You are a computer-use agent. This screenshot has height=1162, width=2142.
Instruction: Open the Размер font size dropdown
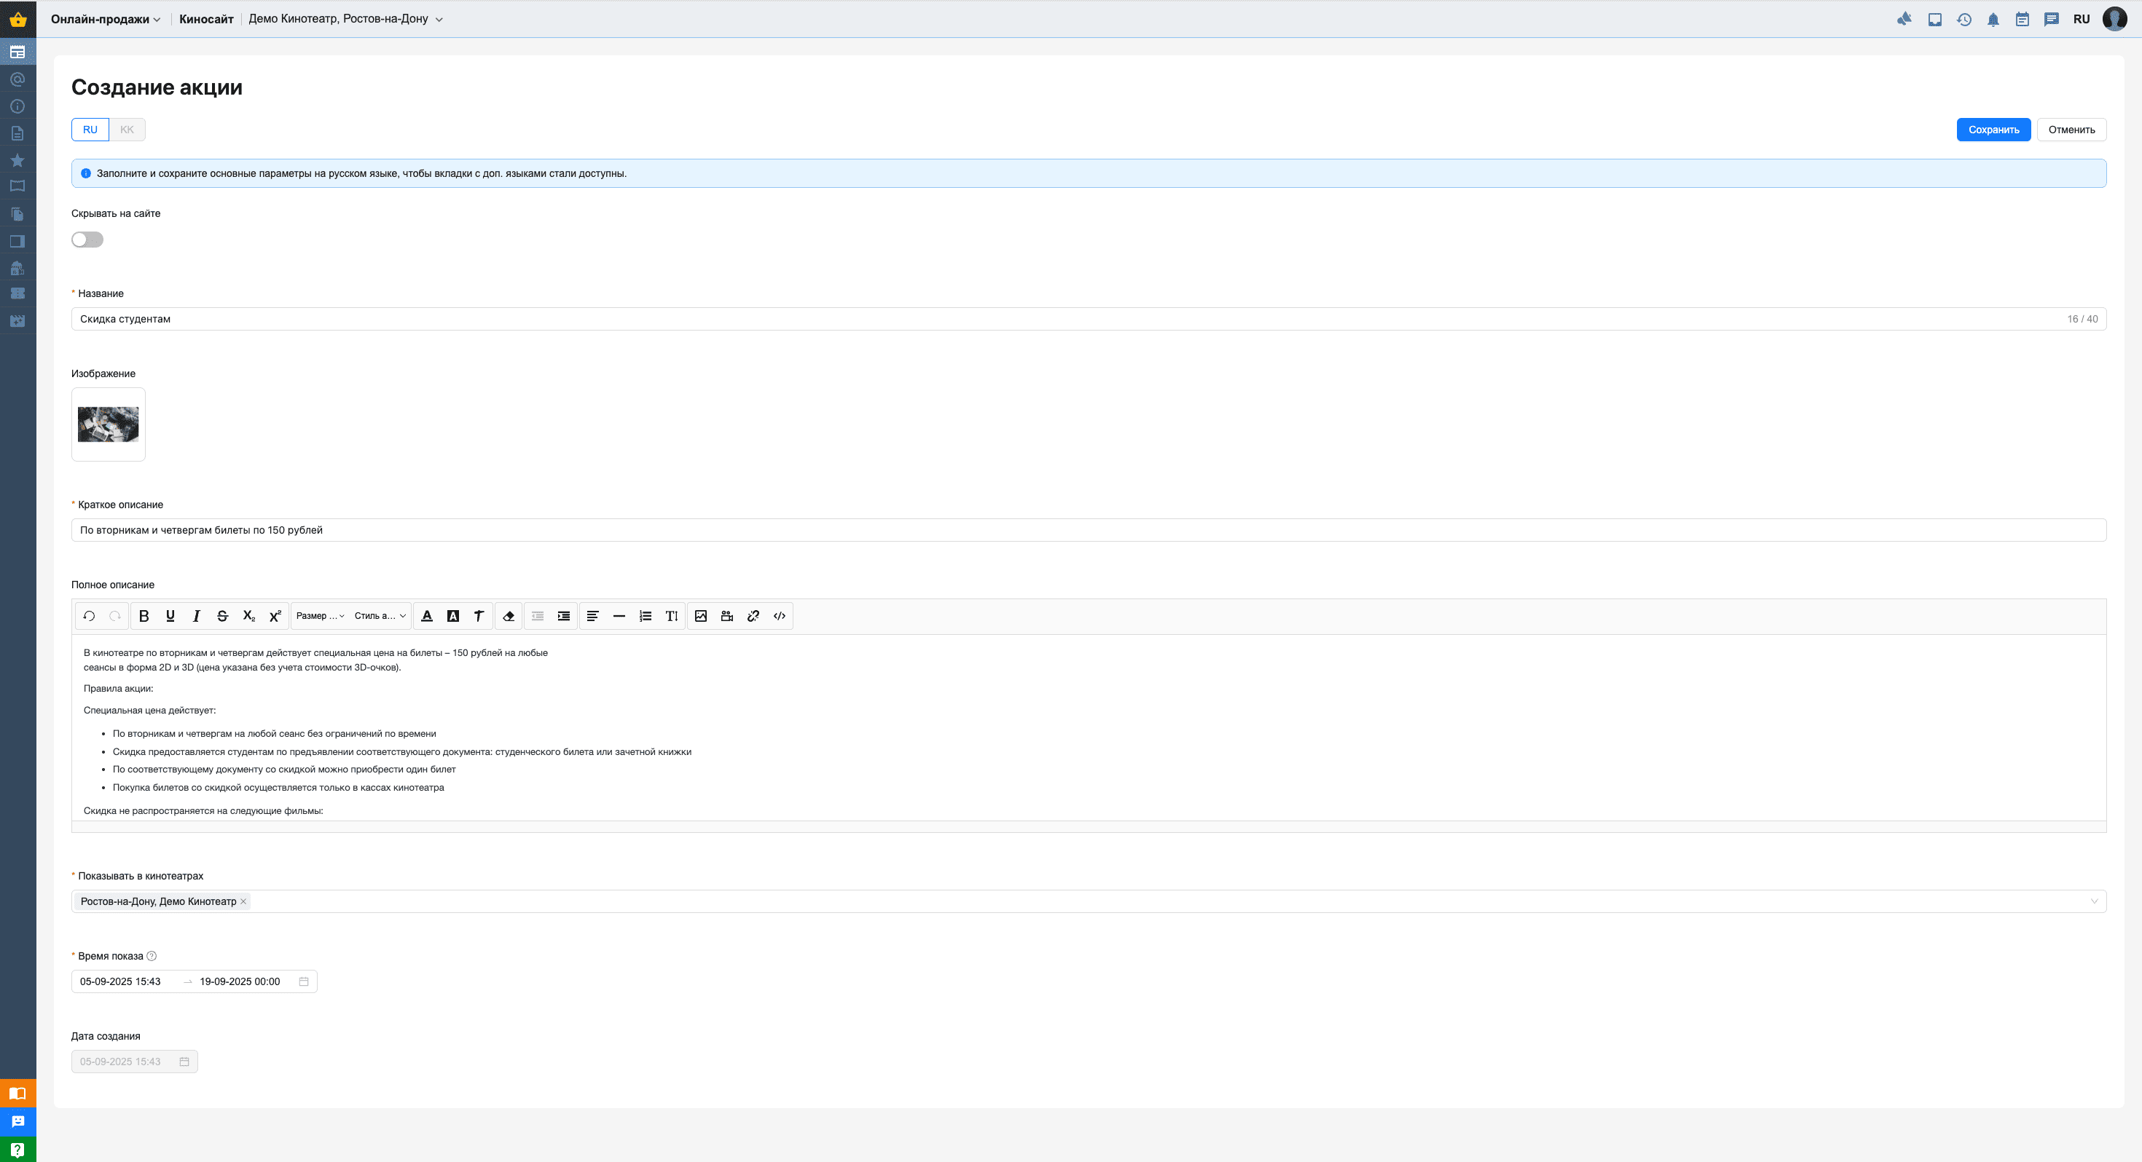pos(319,616)
